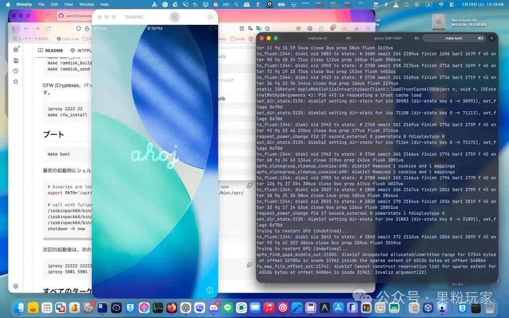Open the Libre-chat bookmark
Image resolution: width=509 pixels, height=318 pixels.
pos(68,39)
